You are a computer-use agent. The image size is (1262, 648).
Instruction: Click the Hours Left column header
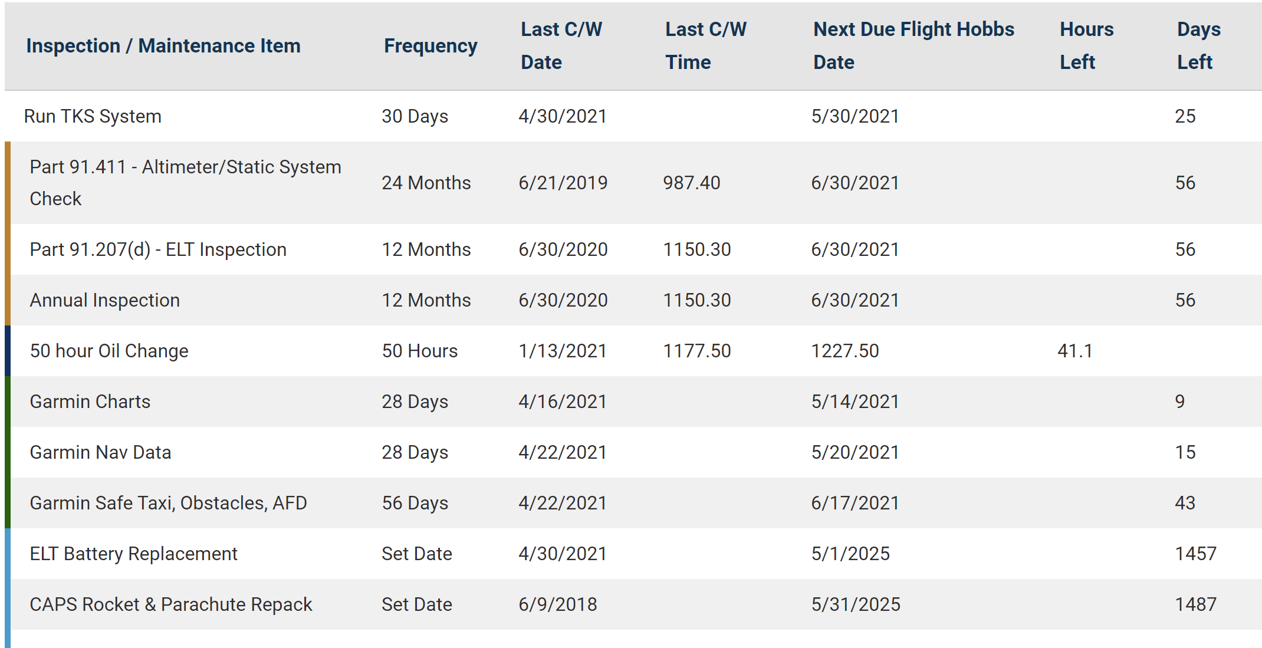1086,46
